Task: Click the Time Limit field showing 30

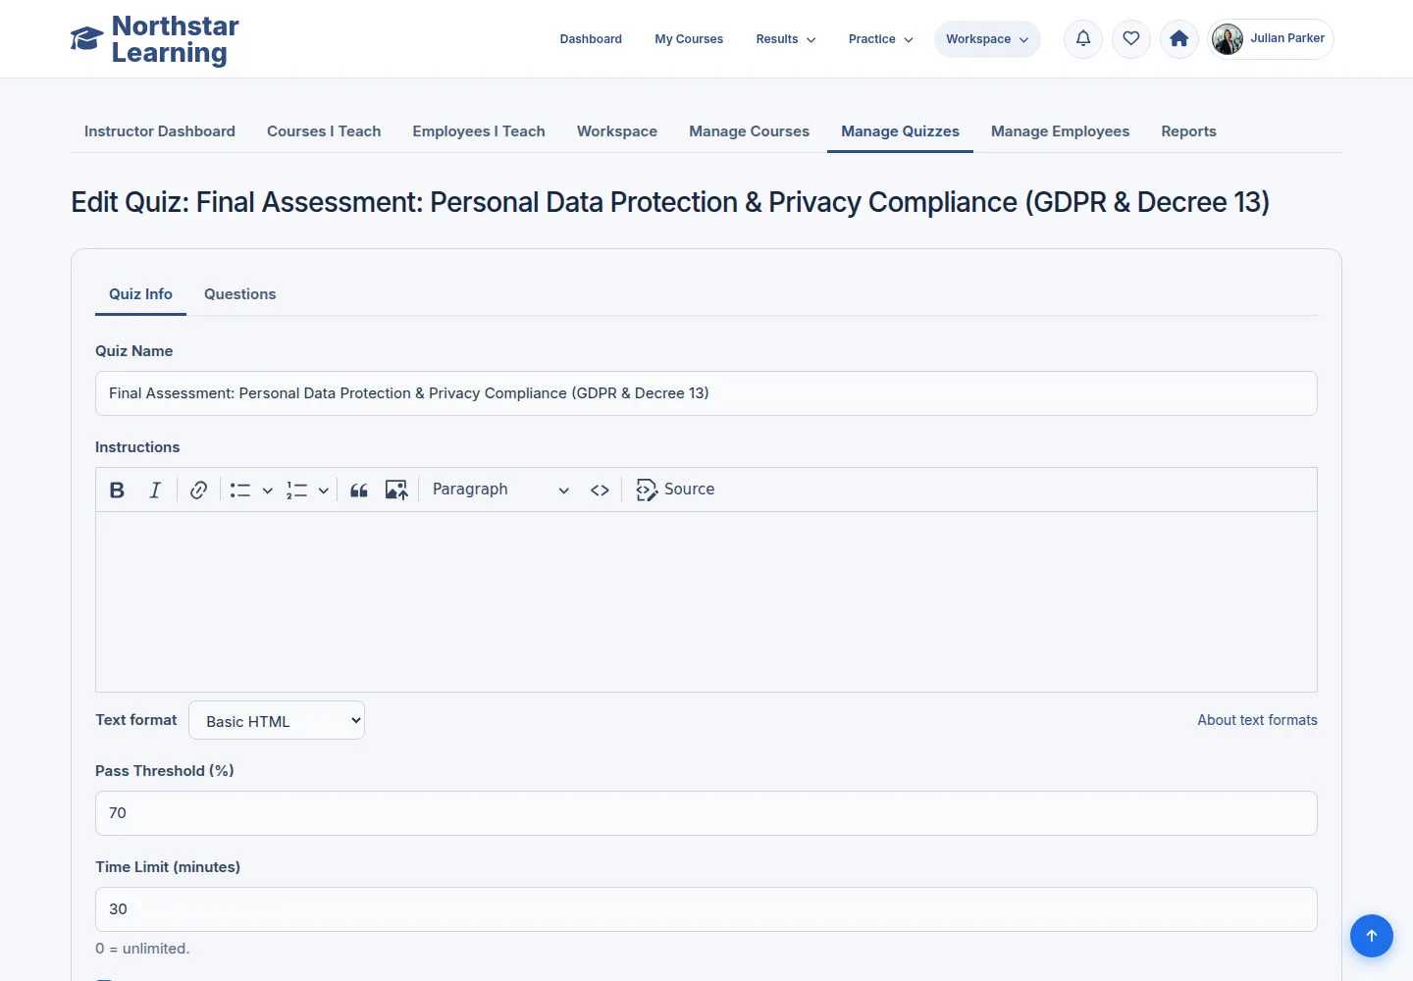Action: [x=706, y=909]
